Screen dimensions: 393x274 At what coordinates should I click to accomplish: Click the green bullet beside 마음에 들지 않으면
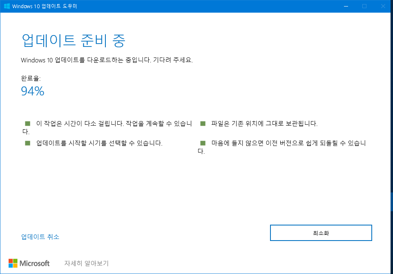(x=203, y=143)
